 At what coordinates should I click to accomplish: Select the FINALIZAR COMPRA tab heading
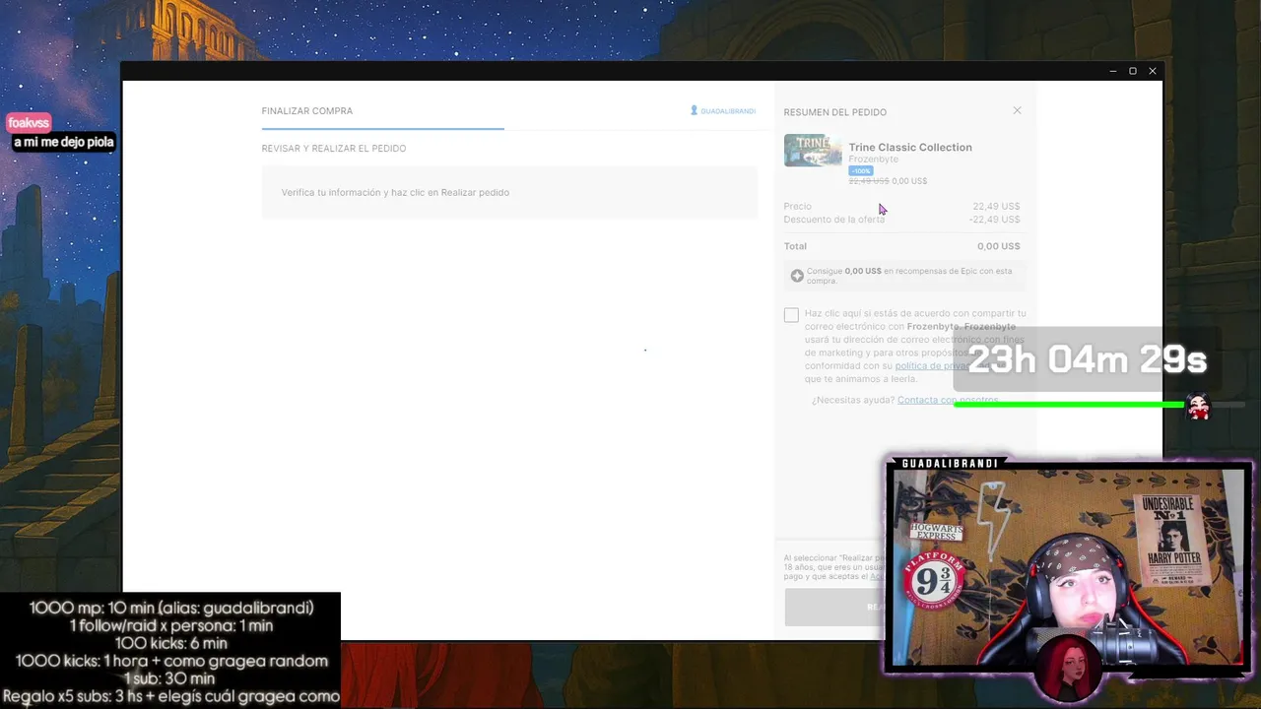tap(307, 111)
